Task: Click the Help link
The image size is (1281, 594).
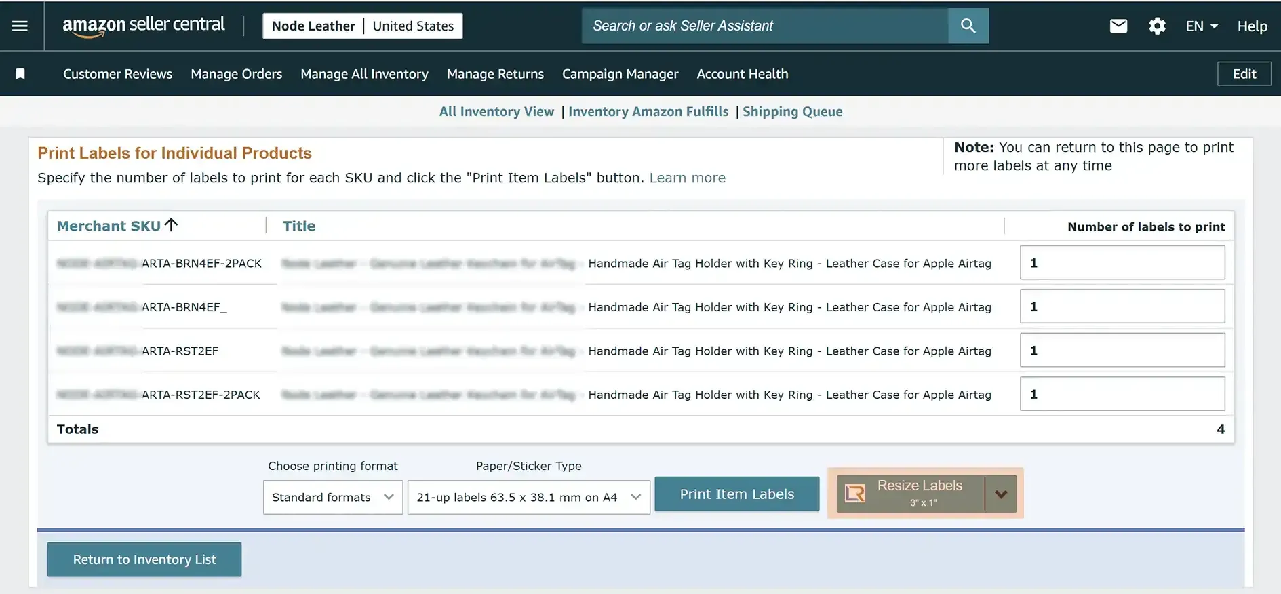Action: [x=1252, y=26]
